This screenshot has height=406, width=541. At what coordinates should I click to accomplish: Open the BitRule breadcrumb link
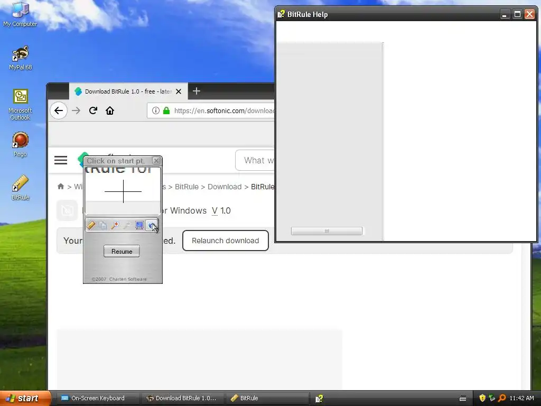186,187
